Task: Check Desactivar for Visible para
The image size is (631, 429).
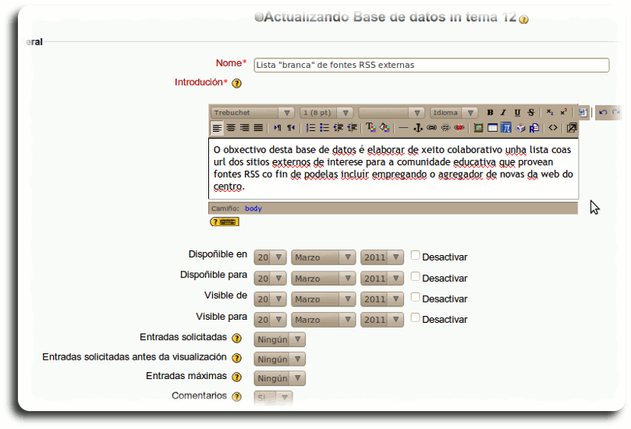Action: pyautogui.click(x=415, y=318)
